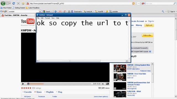Go to the browser Home icon
Viewport: 177px width, 99px height.
(x=23, y=4)
